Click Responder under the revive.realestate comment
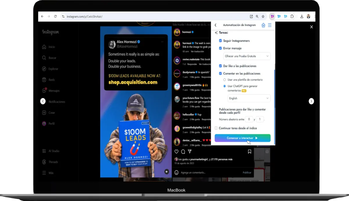 click(x=192, y=64)
